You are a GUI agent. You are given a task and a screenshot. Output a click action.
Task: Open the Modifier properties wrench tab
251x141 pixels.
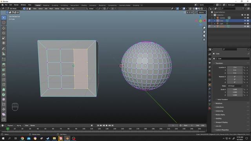[x=209, y=89]
